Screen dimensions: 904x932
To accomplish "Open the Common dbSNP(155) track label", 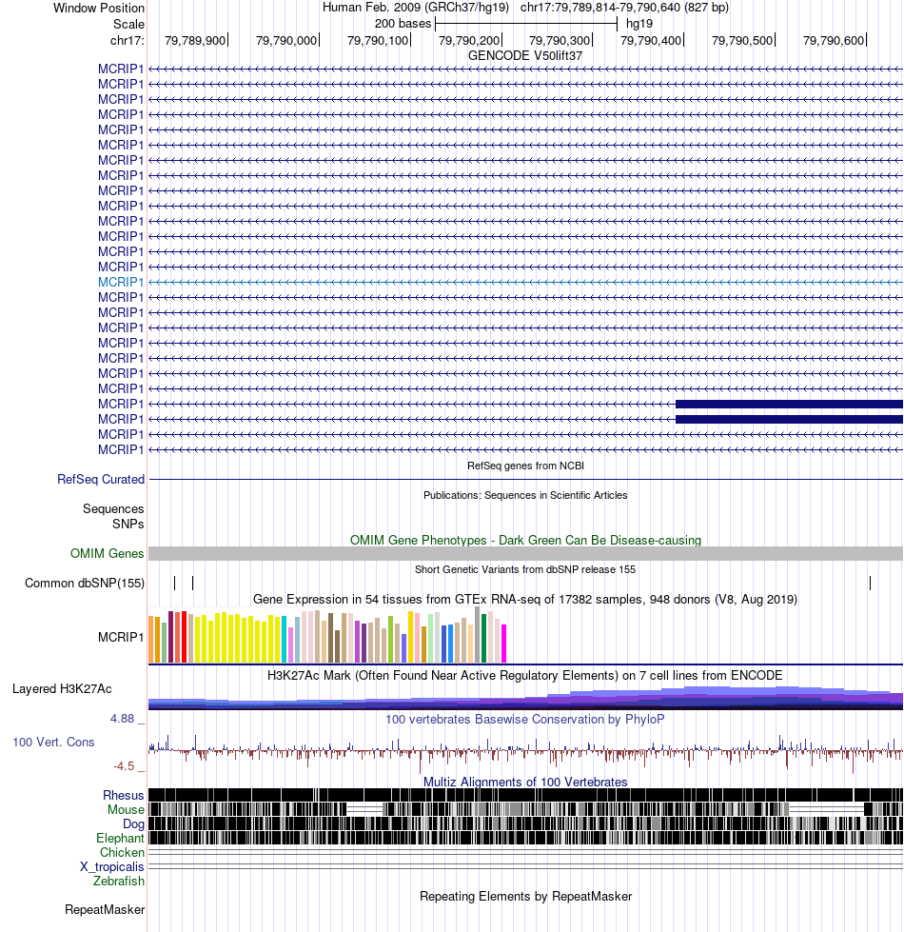I will point(85,583).
